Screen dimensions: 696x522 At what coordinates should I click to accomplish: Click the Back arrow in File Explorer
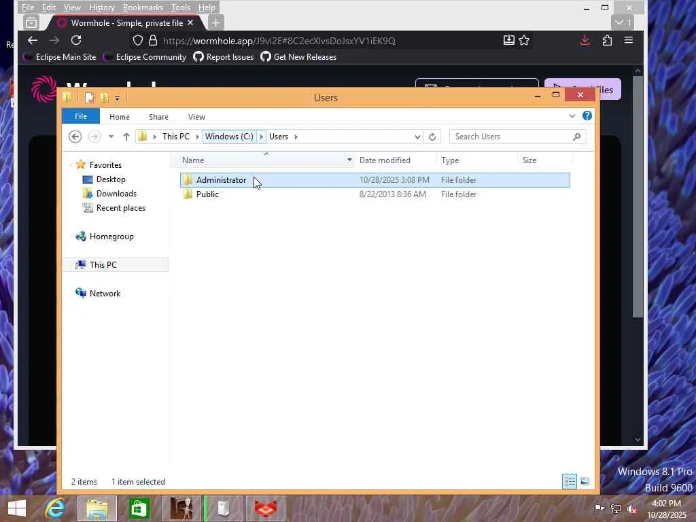click(x=75, y=137)
